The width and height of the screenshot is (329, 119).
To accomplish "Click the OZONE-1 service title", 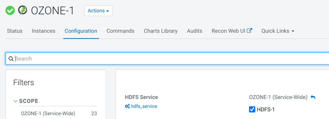I will pyautogui.click(x=52, y=11).
